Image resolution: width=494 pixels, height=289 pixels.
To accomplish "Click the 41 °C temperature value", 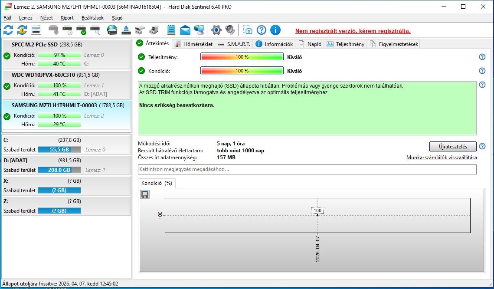I will click(x=59, y=94).
